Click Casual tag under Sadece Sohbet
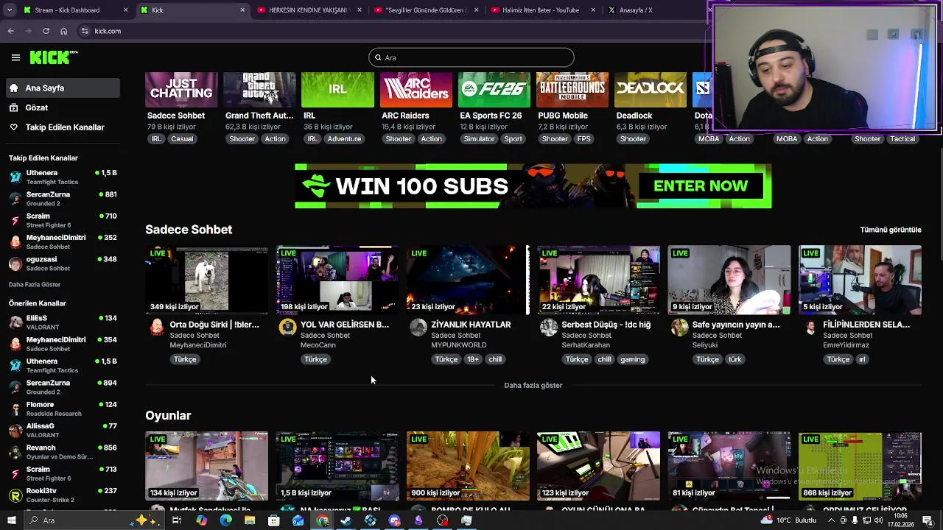This screenshot has width=943, height=530. [182, 138]
